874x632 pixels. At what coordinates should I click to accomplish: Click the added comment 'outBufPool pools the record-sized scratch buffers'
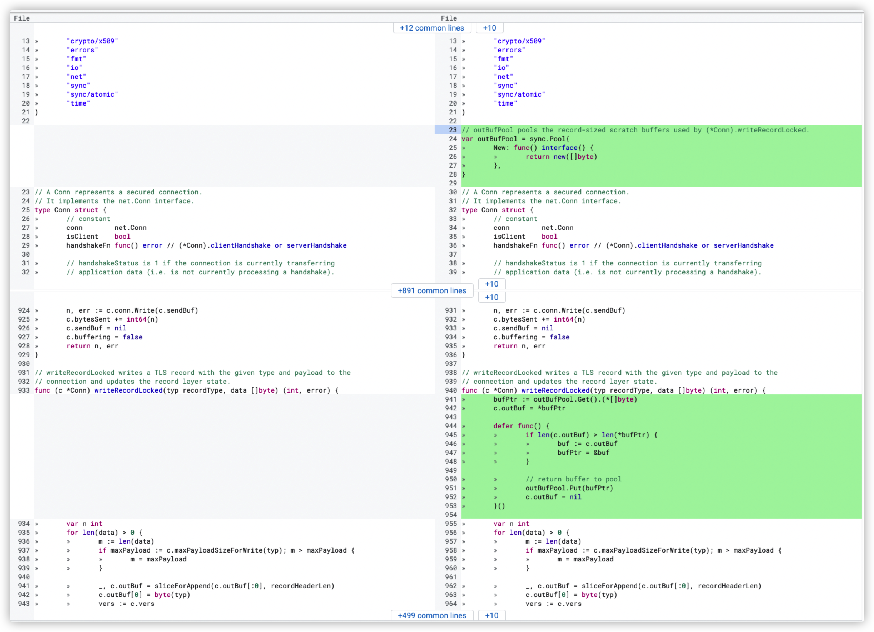635,130
